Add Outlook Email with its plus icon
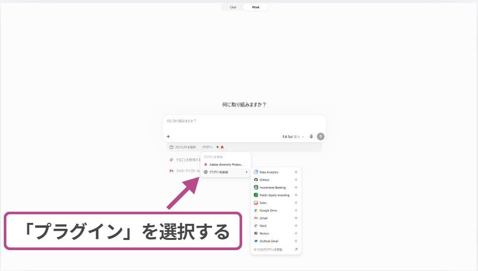This screenshot has width=478, height=271. click(x=296, y=241)
